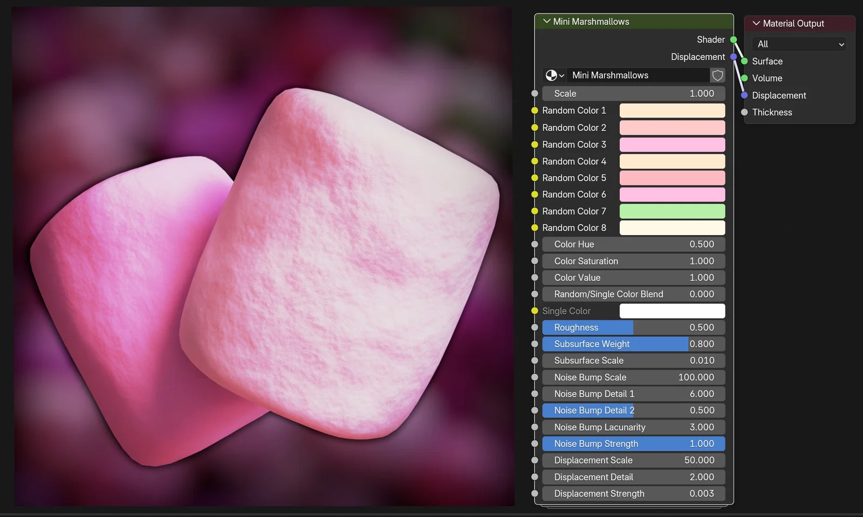Screen dimensions: 863x517
Task: Open the Single Color white swatch
Action: coord(672,311)
